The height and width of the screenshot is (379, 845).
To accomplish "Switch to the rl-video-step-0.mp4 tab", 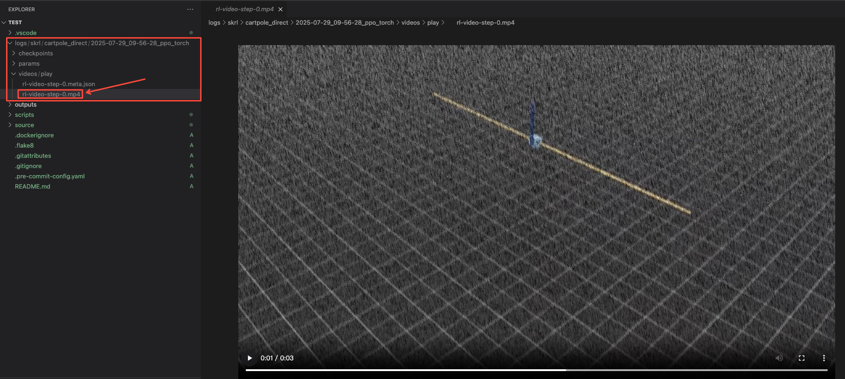I will pos(244,9).
